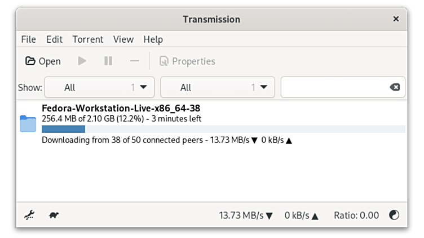Screen dimensions: 424x238
Task: Click the Remove torrent minus icon
Action: tap(134, 61)
